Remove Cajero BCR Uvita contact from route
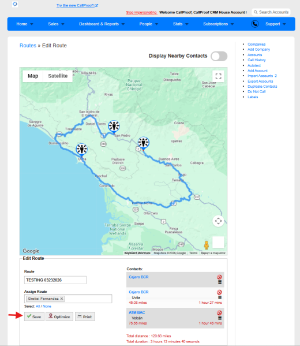Screen dimensions: 300x346 (219, 292)
